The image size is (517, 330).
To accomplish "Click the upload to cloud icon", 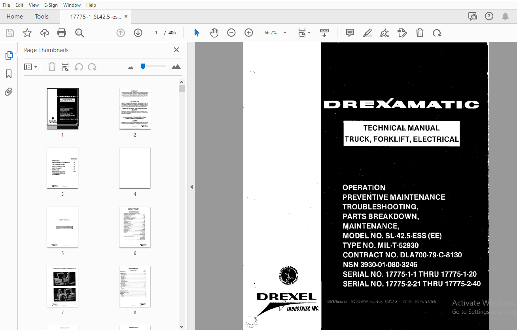I will point(45,33).
